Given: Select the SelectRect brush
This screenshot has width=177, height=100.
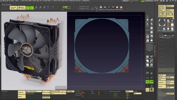Looking at the screenshot, I should [147, 29].
